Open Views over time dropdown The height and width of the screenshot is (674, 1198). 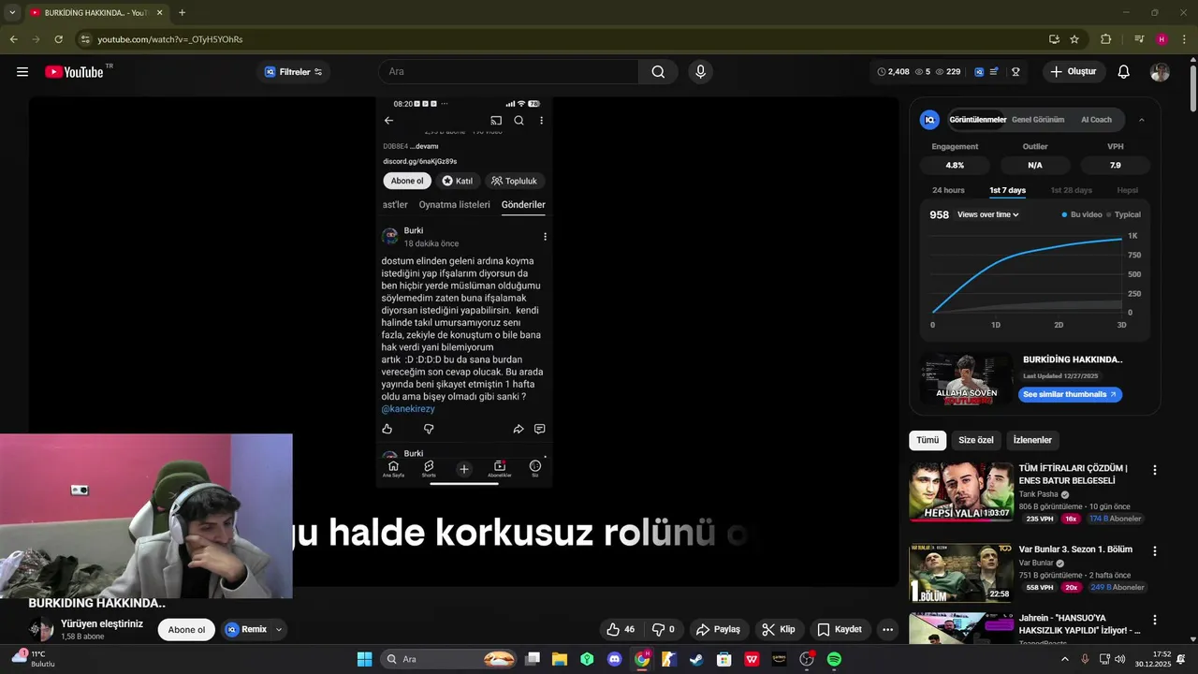coord(987,214)
